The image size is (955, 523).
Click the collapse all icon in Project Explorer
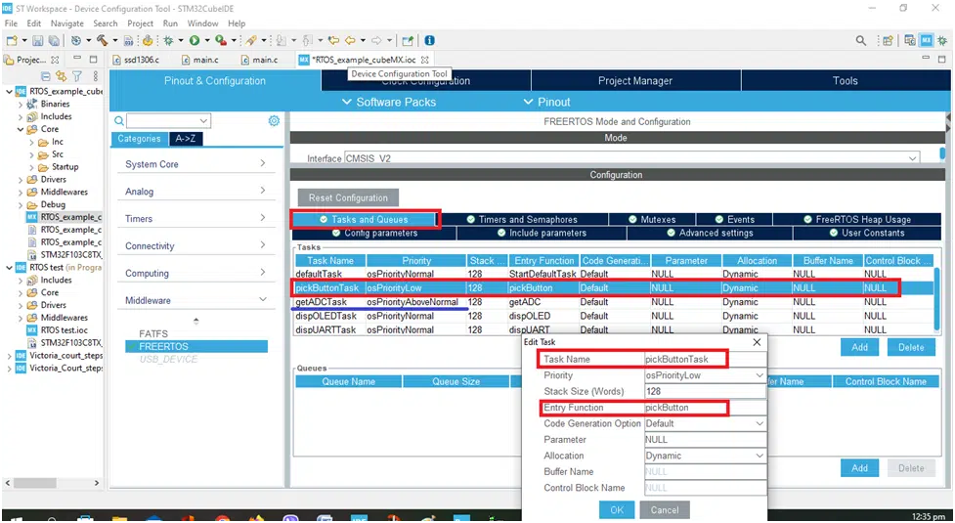click(x=45, y=76)
